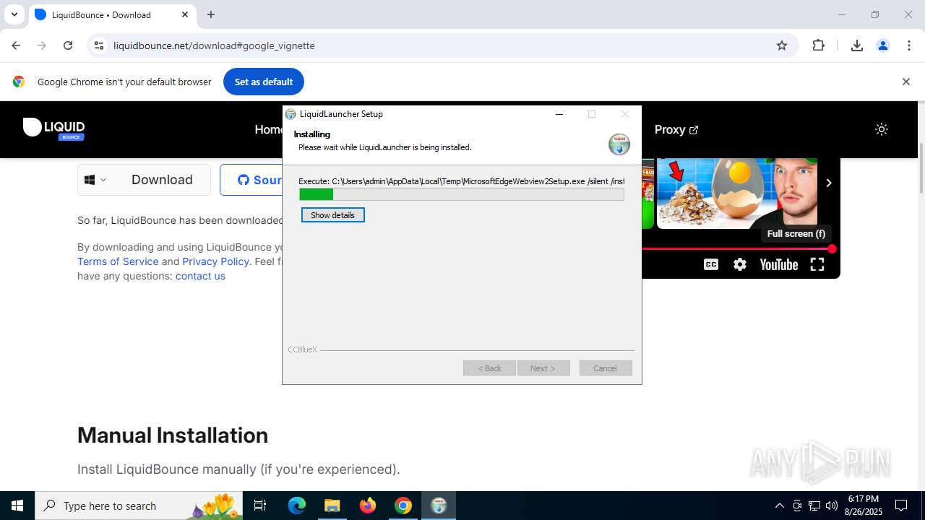925x520 pixels.
Task: View site information icon in address bar
Action: [x=99, y=45]
